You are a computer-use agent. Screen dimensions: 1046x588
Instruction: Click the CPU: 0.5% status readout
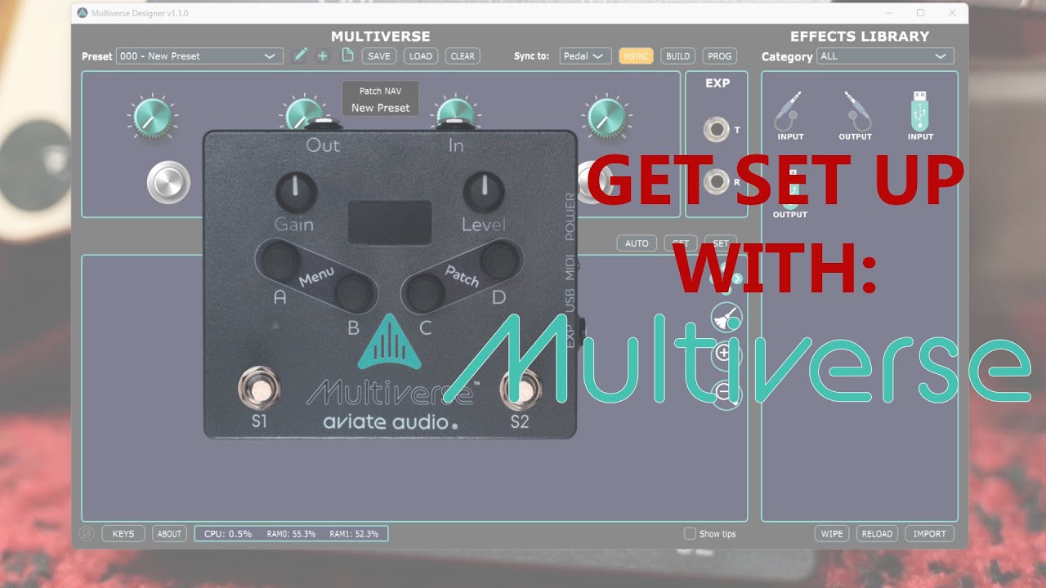pos(228,533)
